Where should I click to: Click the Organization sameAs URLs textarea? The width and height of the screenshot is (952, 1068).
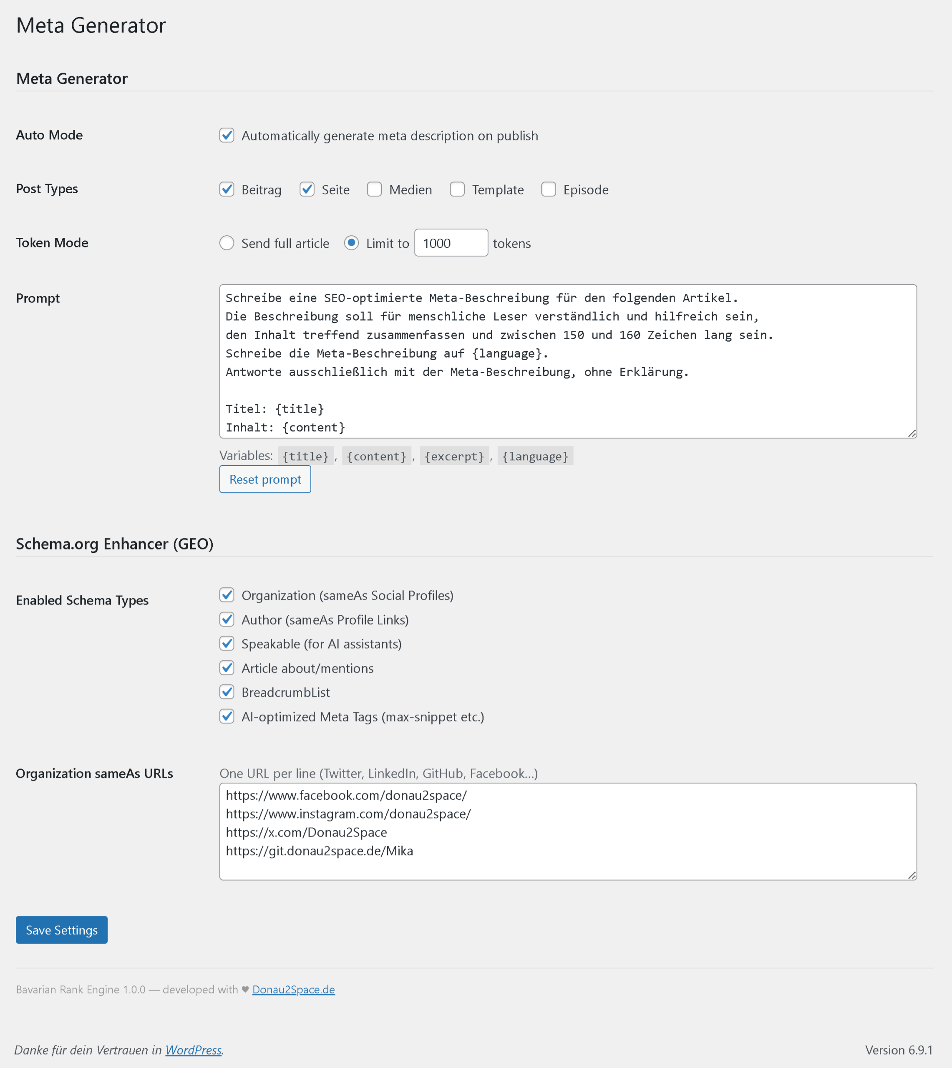567,831
